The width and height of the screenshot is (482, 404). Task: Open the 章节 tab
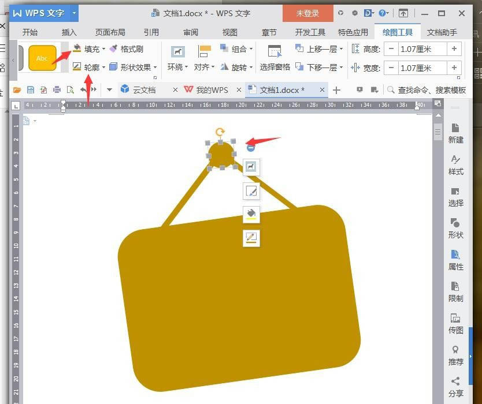269,32
